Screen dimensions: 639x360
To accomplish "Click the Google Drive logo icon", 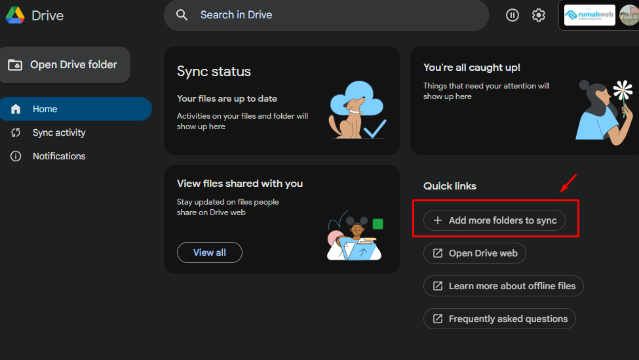I will click(x=15, y=15).
